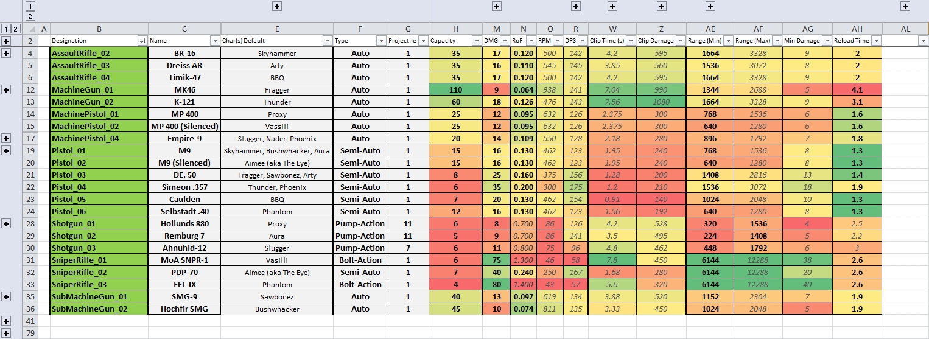The width and height of the screenshot is (929, 339).
Task: Click the plus button beside row 79
Action: (x=6, y=332)
